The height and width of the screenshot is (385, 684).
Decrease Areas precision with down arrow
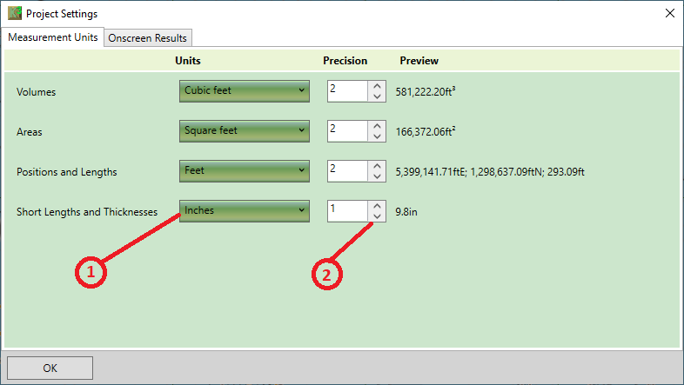[376, 136]
